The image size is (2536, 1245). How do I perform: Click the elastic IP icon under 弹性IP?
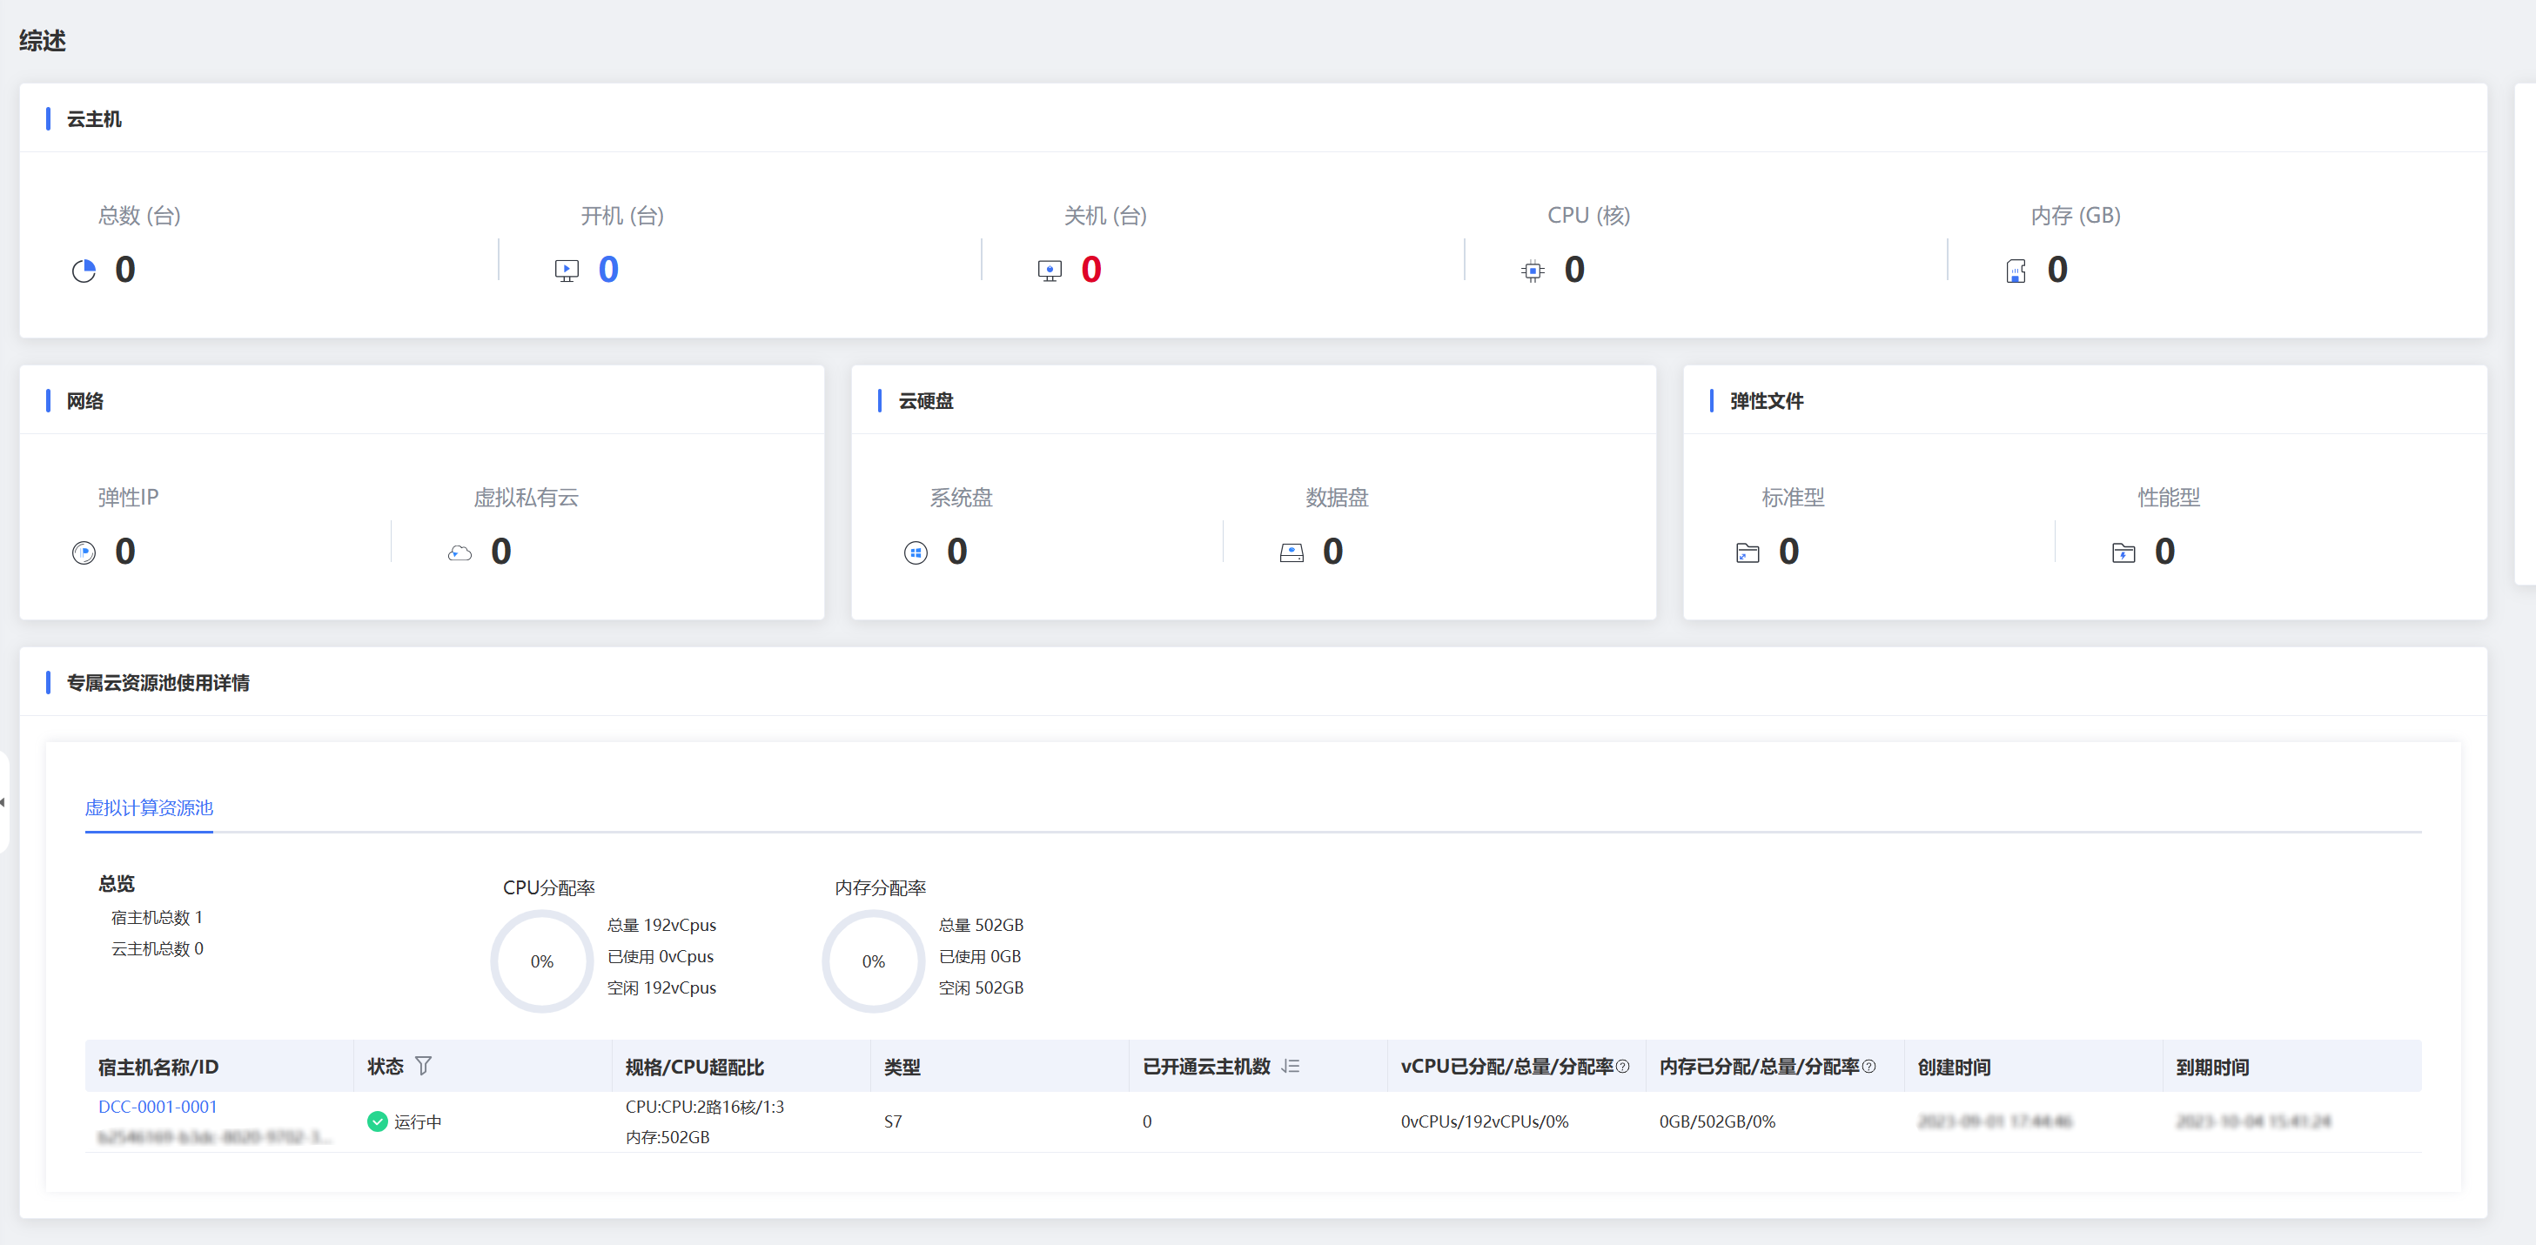[x=84, y=553]
